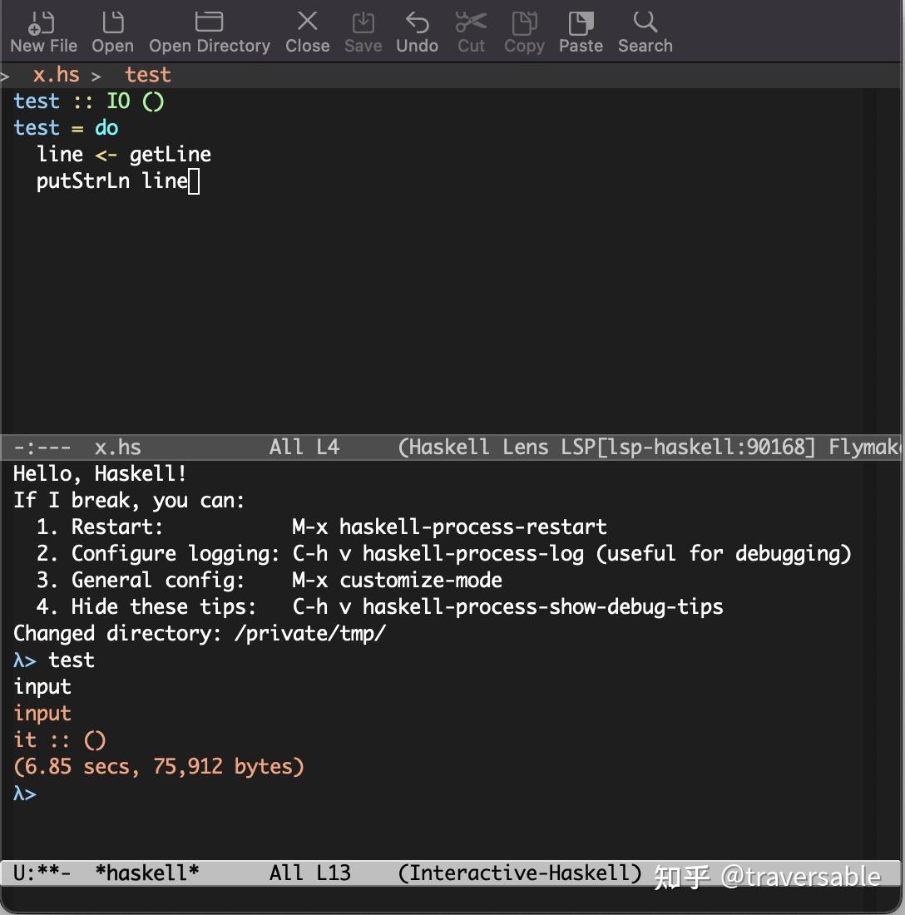Select the x.hs buffer name in mode line

118,447
